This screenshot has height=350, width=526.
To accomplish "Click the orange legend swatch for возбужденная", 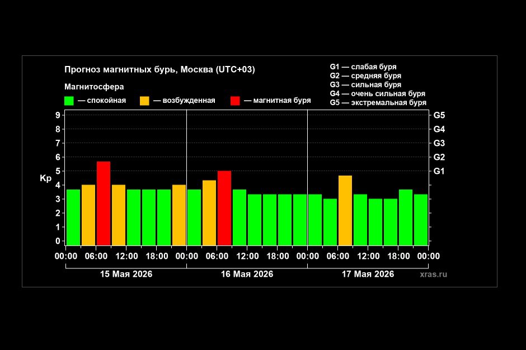I will (x=144, y=101).
